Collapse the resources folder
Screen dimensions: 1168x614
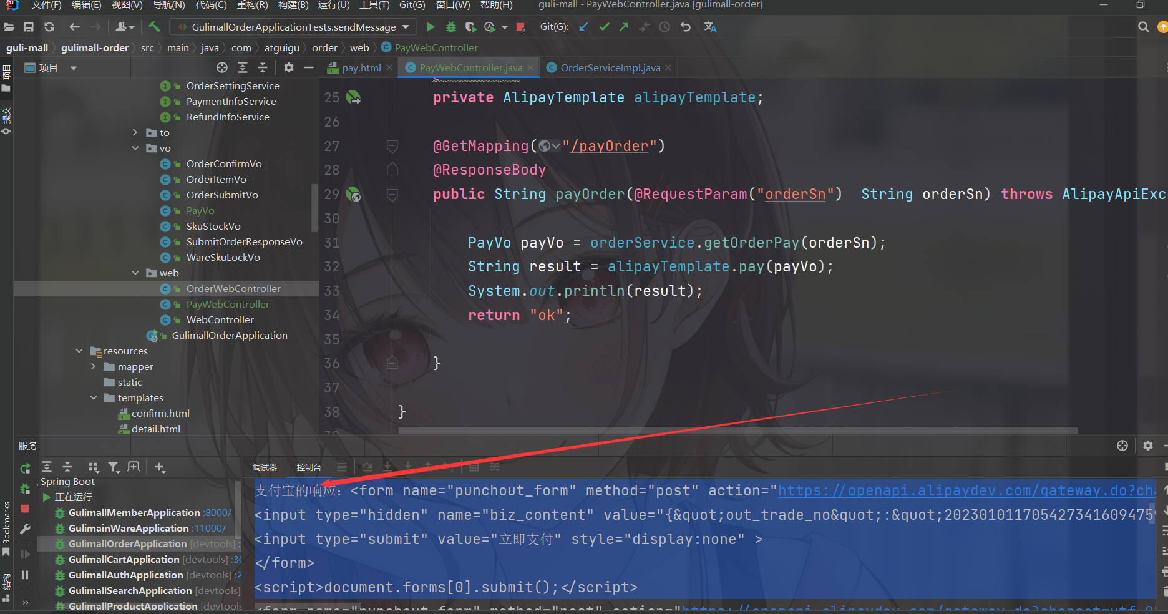pos(79,351)
